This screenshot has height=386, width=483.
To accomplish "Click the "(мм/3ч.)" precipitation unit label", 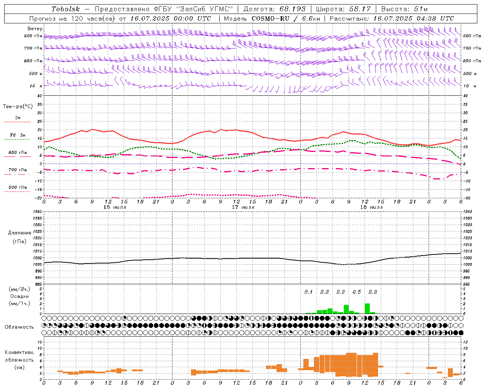I will (20, 289).
